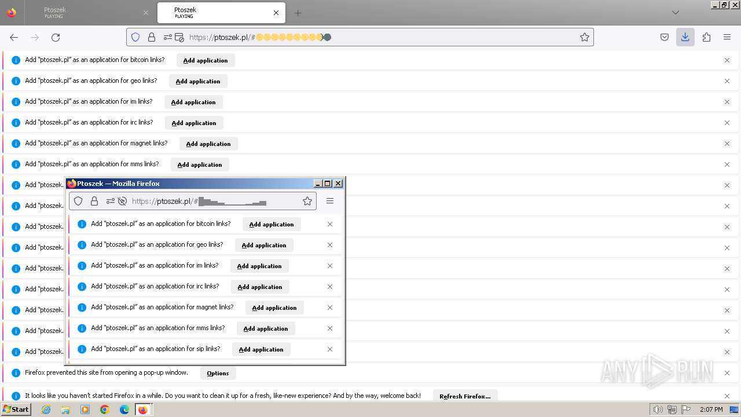Image resolution: width=741 pixels, height=417 pixels.
Task: Add application for magnet links in popup
Action: click(x=274, y=308)
